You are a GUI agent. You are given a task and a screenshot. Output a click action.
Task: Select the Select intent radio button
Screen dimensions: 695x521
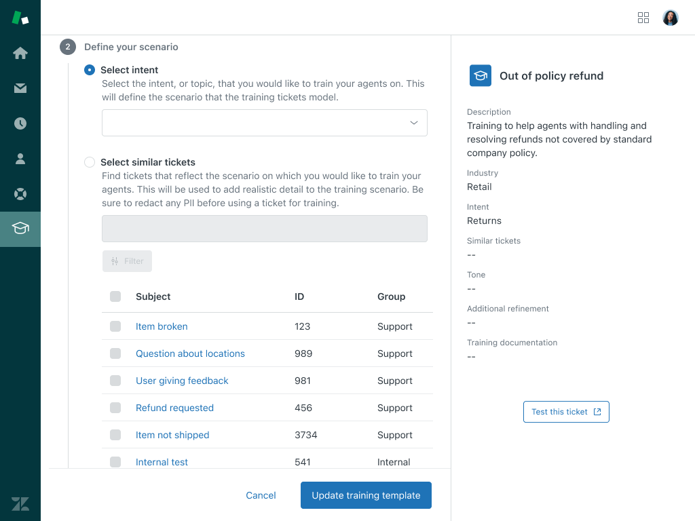tap(89, 70)
